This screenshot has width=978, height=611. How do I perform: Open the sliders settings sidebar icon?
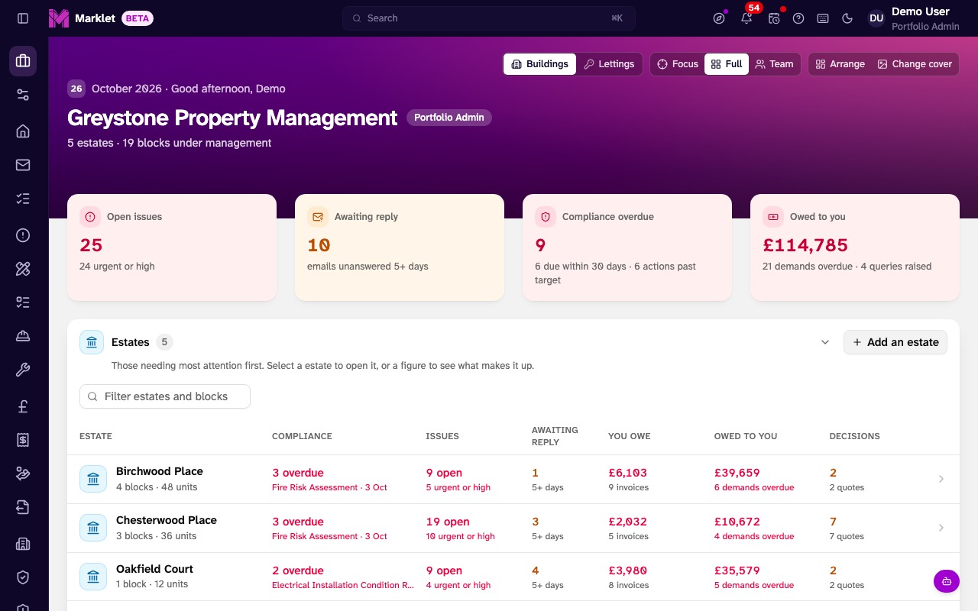coord(23,95)
